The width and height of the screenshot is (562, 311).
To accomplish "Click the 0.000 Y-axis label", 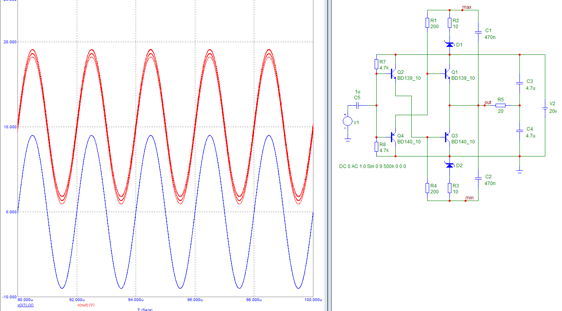I will (10, 212).
